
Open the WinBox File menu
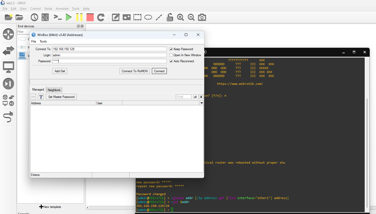[x=34, y=41]
